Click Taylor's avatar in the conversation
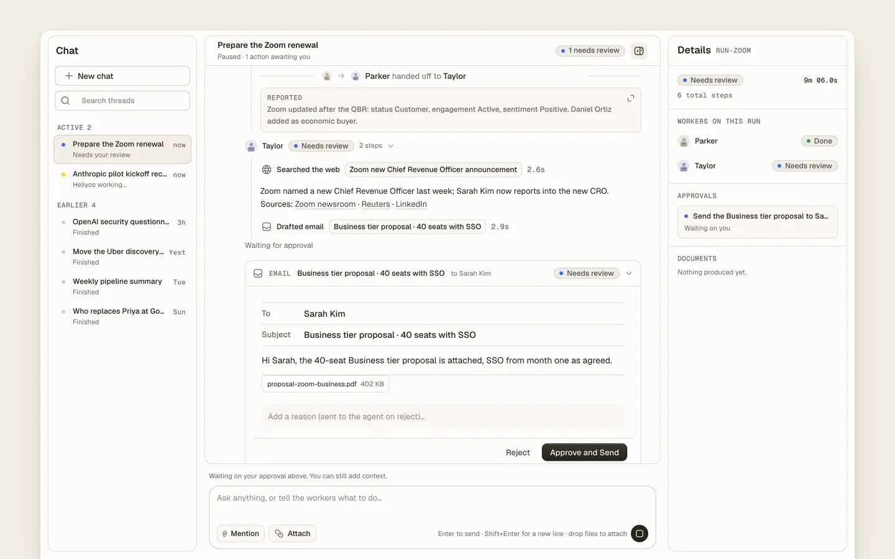895x559 pixels. [x=251, y=146]
